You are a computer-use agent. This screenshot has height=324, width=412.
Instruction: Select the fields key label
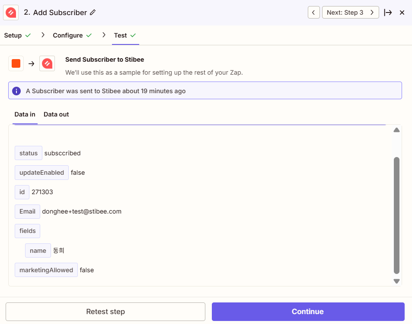tap(27, 231)
